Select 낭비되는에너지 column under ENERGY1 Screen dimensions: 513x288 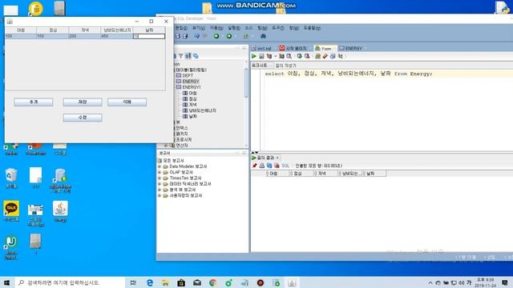(202, 110)
